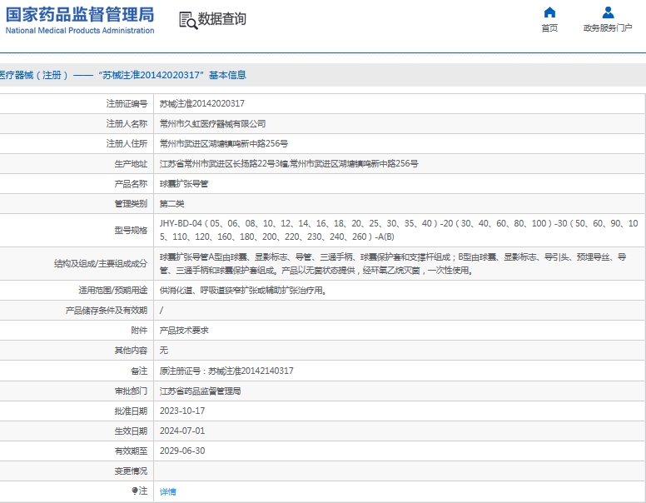The width and height of the screenshot is (646, 503).
Task: Click the 数据查询 heading text
Action: click(222, 18)
